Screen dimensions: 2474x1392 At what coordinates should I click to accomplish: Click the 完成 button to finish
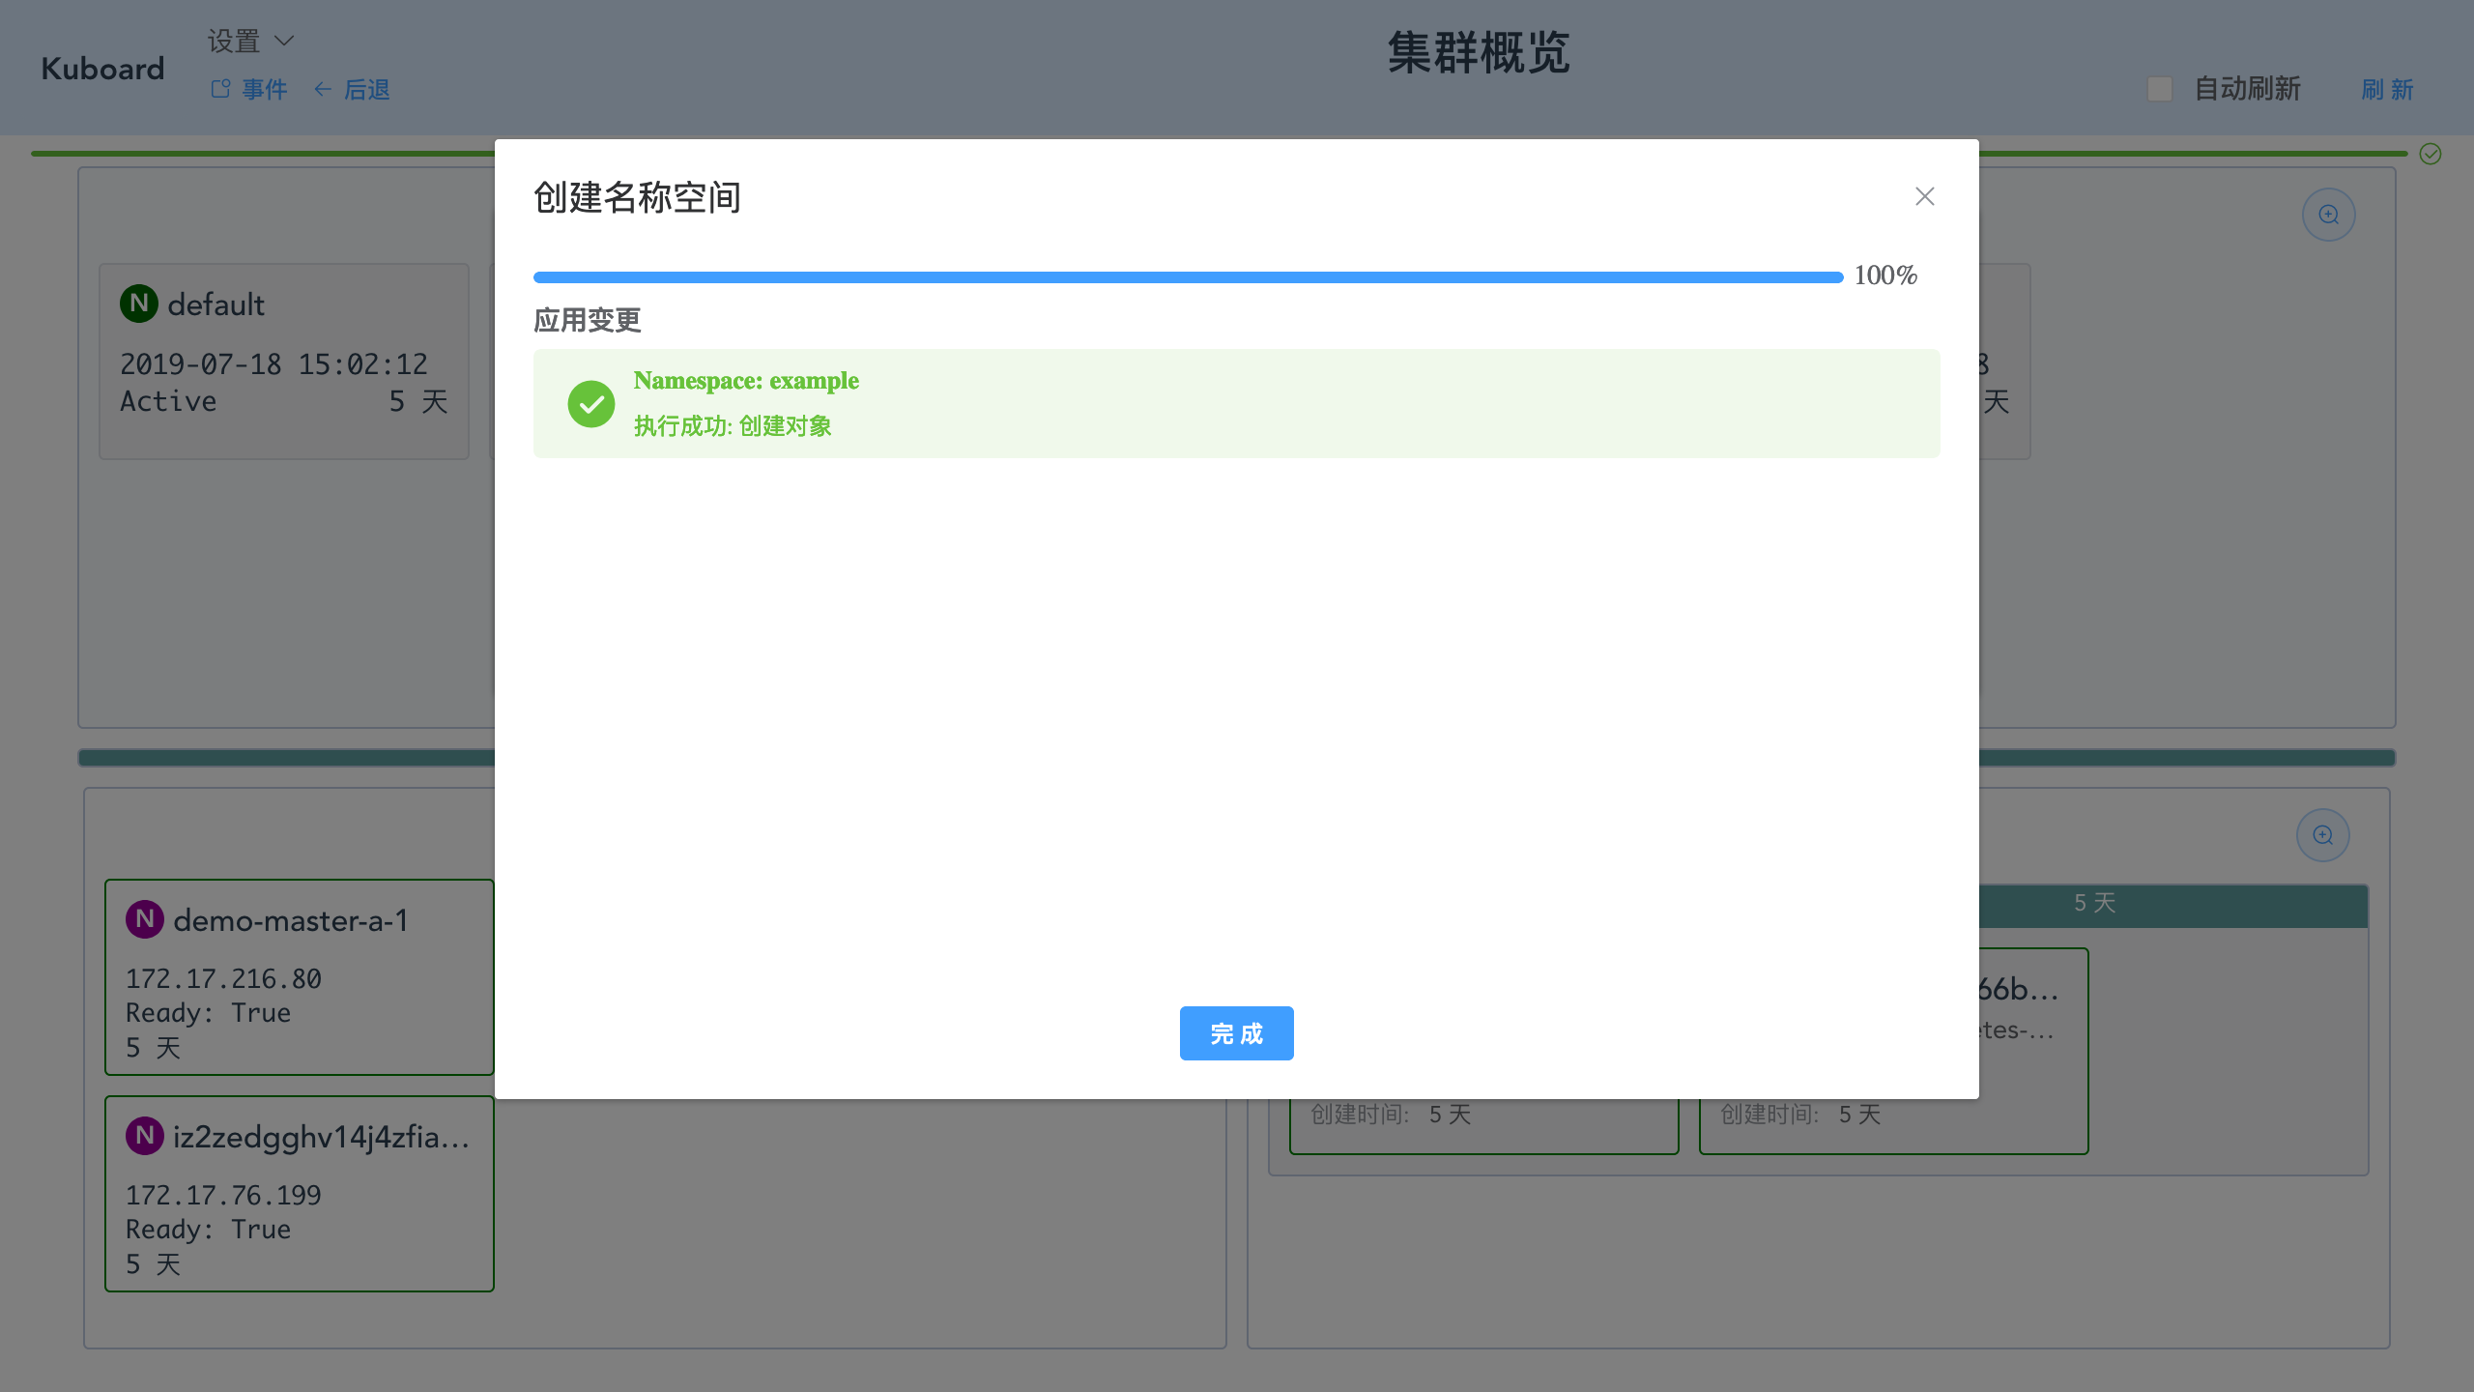pyautogui.click(x=1236, y=1032)
